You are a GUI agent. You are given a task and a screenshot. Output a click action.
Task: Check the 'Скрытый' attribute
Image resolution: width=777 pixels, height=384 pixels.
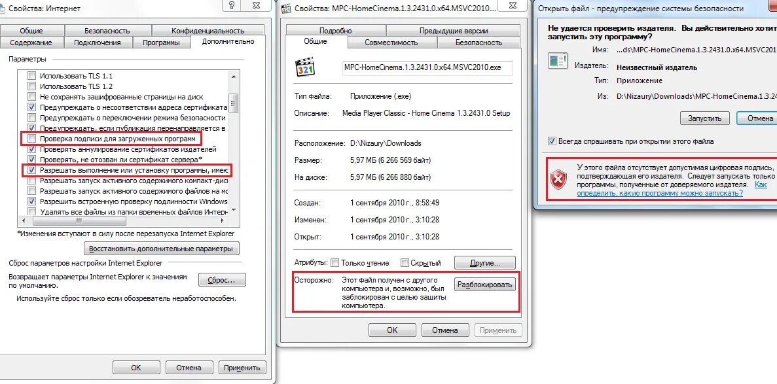pyautogui.click(x=405, y=262)
